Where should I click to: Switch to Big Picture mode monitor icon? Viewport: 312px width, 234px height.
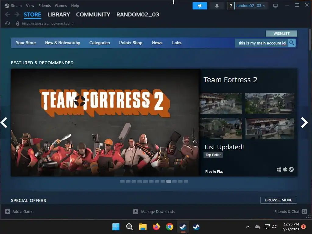tap(275, 6)
